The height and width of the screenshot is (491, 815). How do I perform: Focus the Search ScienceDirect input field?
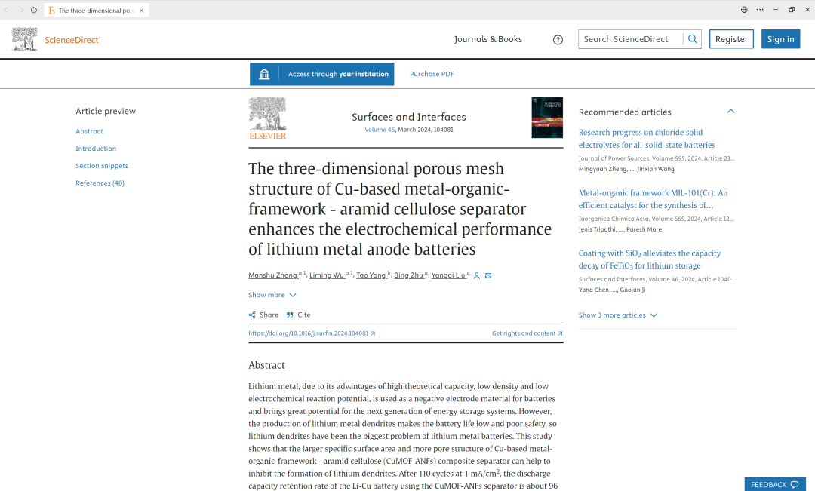630,39
